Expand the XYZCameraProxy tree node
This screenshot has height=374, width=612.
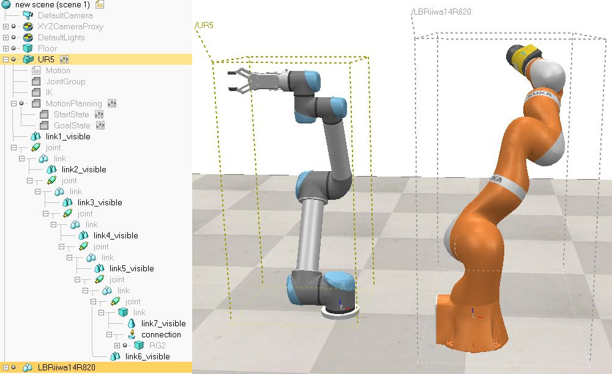tap(6, 26)
